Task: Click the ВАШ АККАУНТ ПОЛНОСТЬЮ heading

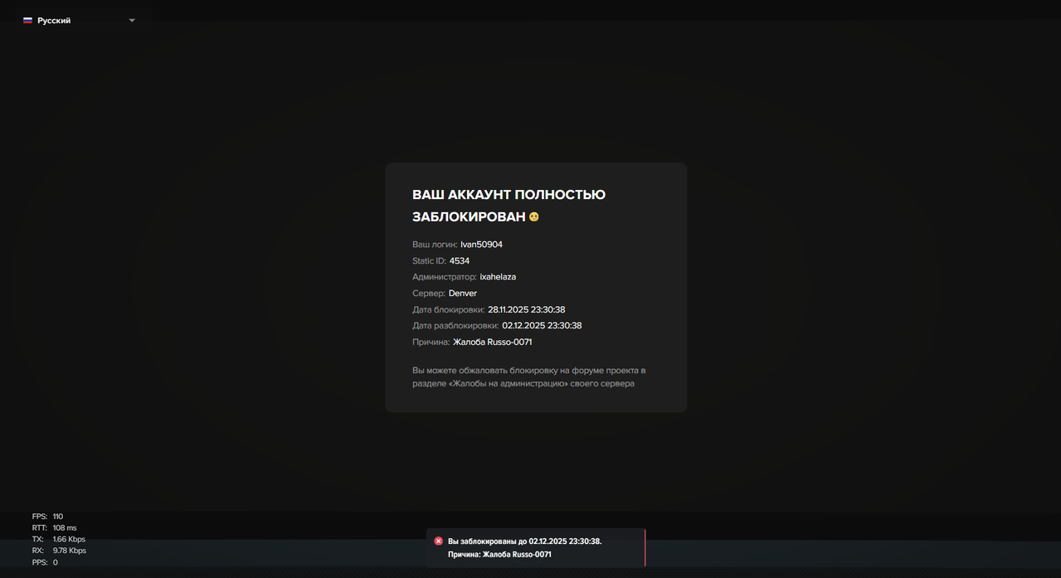Action: [509, 195]
